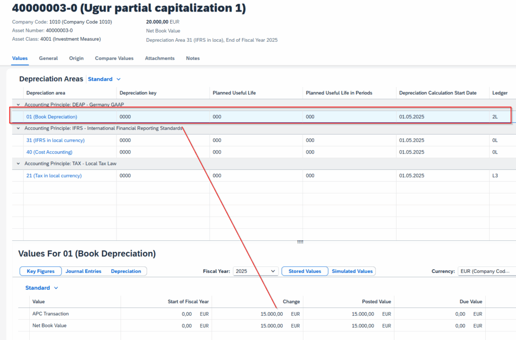Collapse the TAX - Local Tax Law group
Screen dimensions: 516x340
(x=19, y=164)
